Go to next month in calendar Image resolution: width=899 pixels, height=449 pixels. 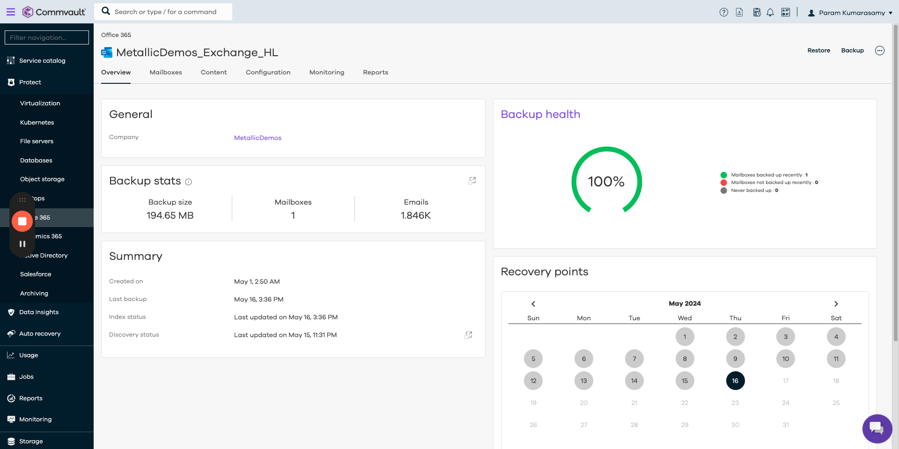point(836,304)
